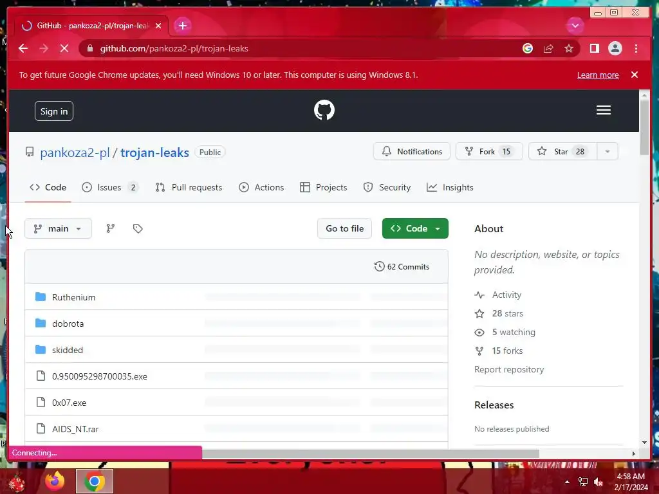Expand the green Code dropdown
This screenshot has width=659, height=494.
pyautogui.click(x=415, y=228)
